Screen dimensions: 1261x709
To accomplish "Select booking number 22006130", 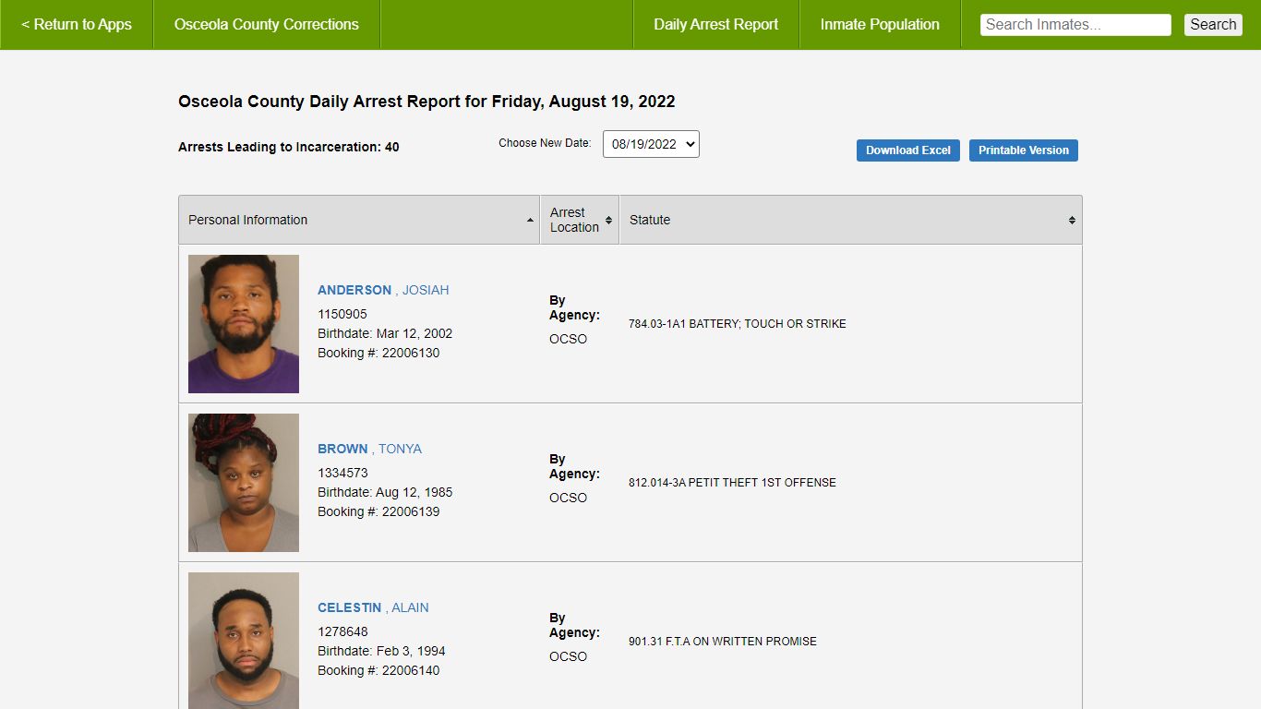I will (411, 353).
